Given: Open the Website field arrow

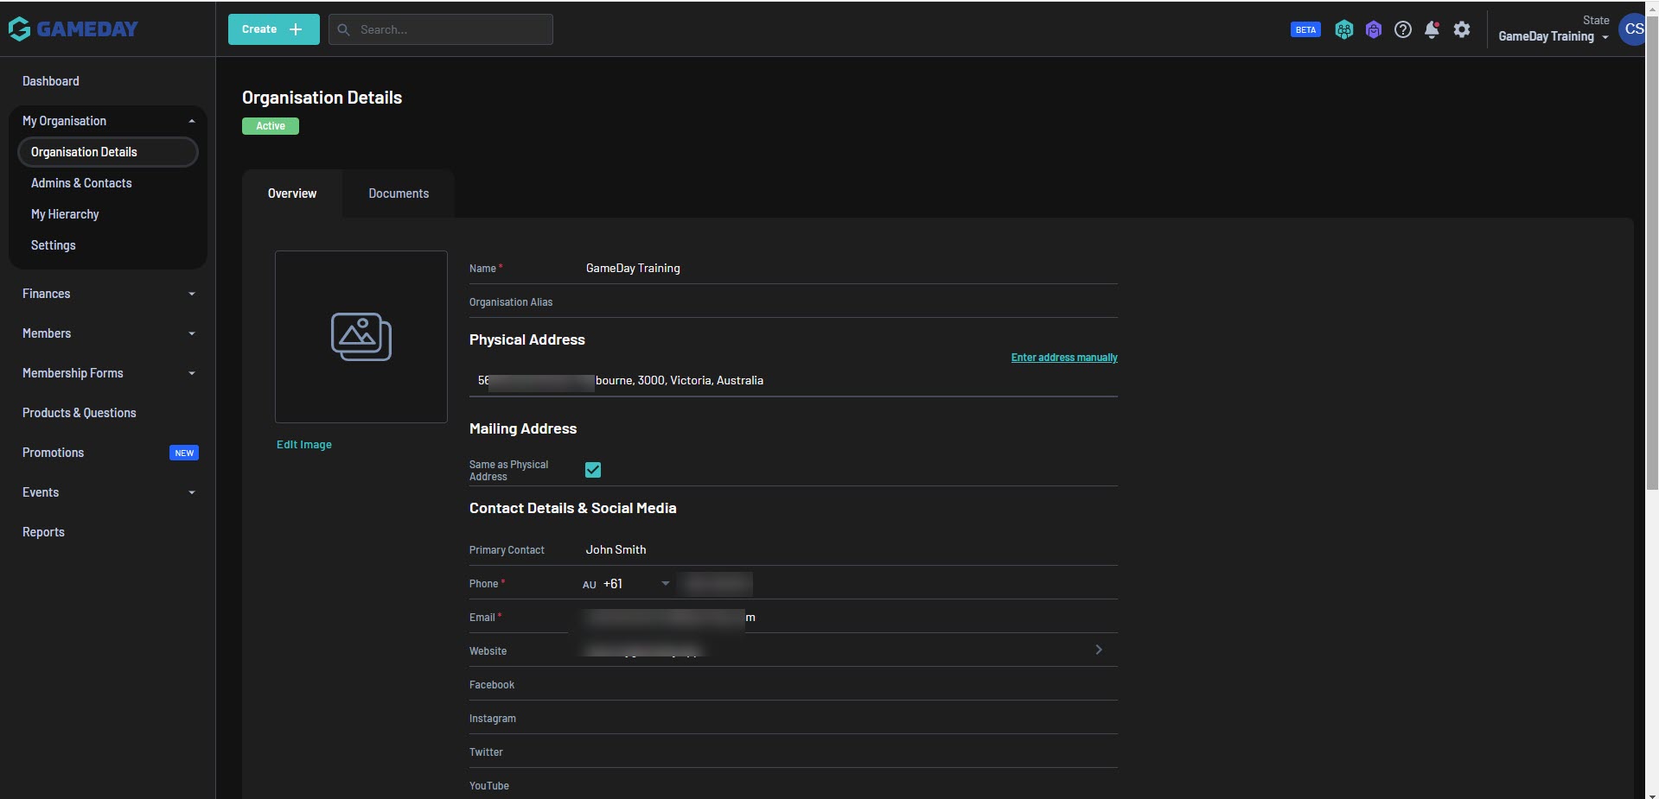Looking at the screenshot, I should (1099, 650).
